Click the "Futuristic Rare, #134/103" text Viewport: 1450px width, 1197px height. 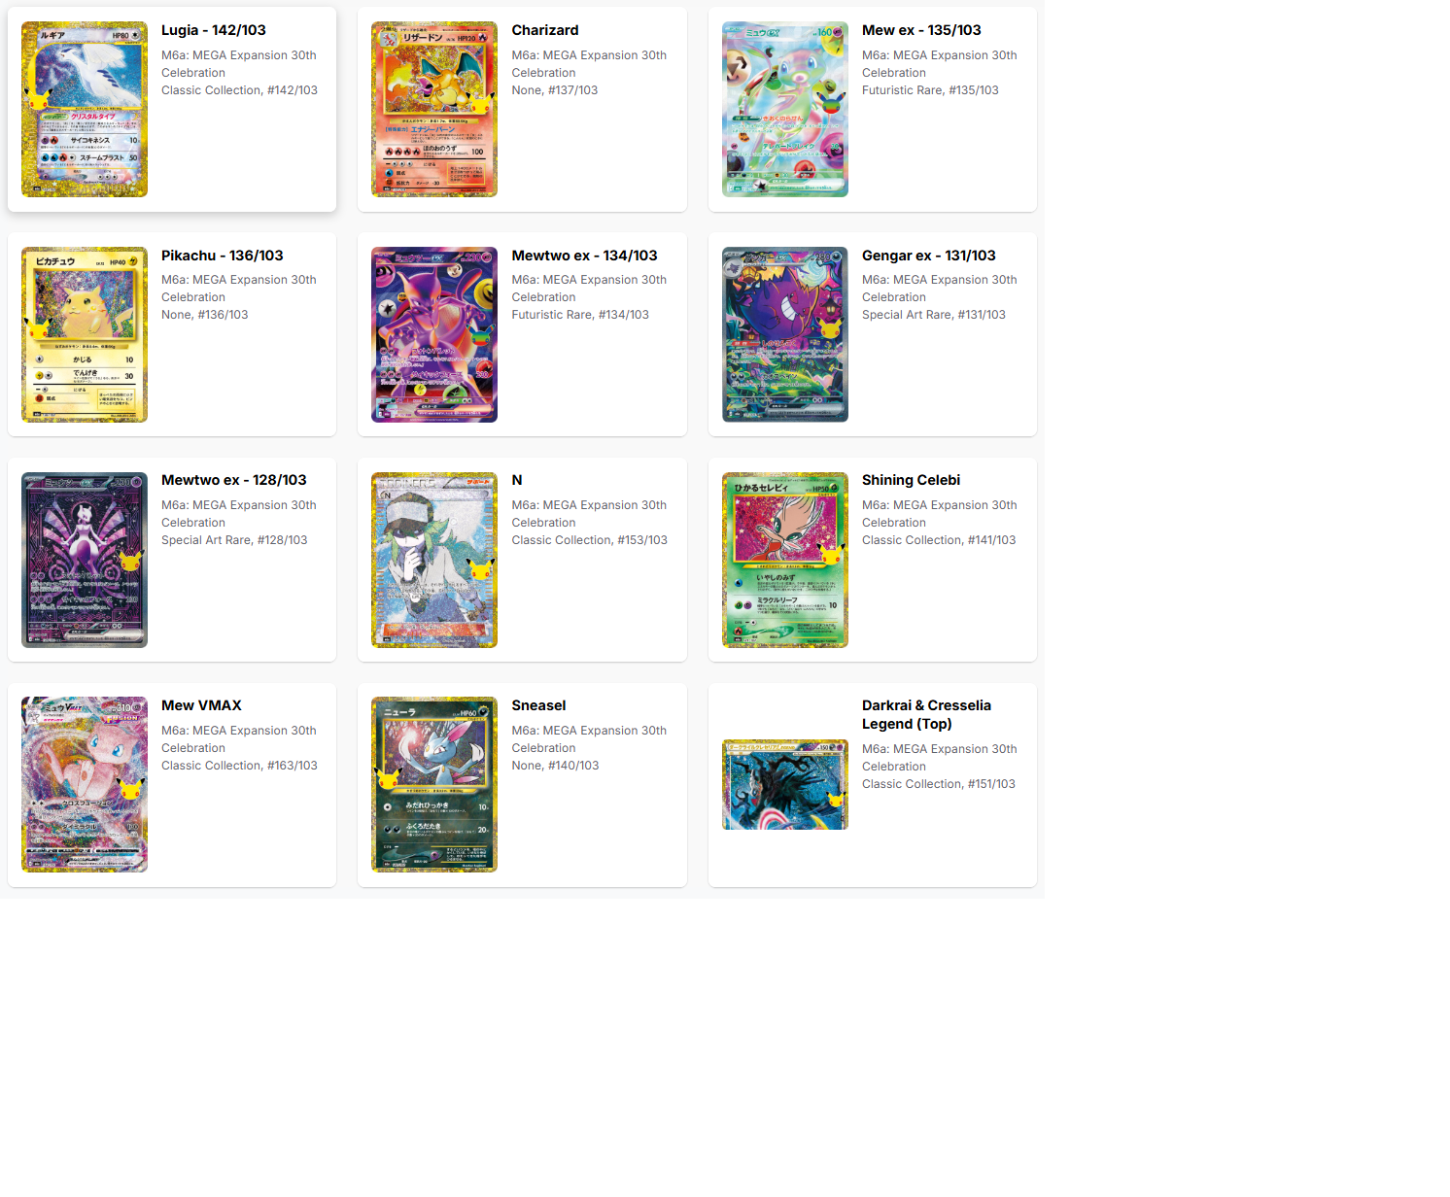tap(580, 315)
